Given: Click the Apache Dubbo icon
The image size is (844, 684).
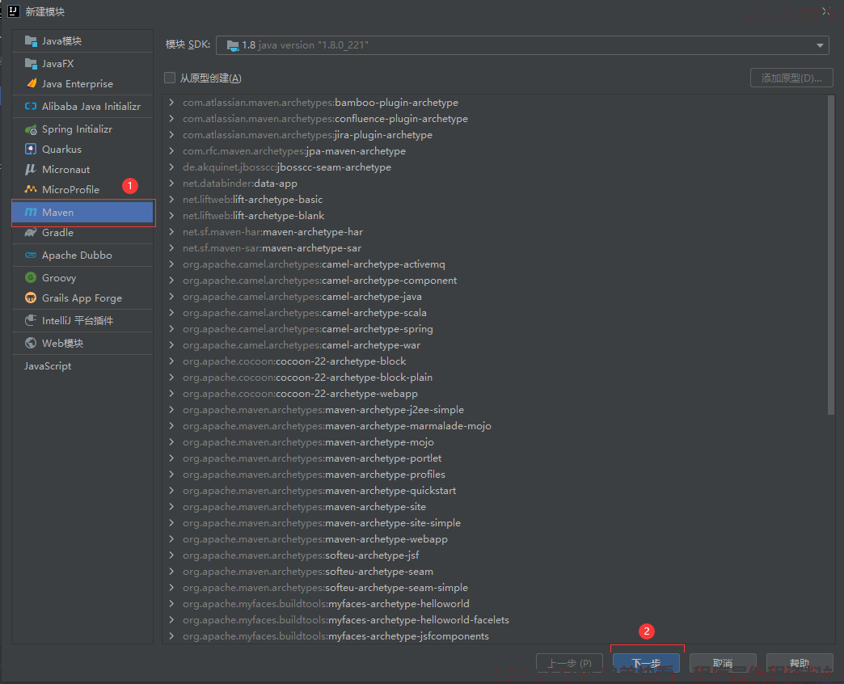Looking at the screenshot, I should click(x=31, y=255).
